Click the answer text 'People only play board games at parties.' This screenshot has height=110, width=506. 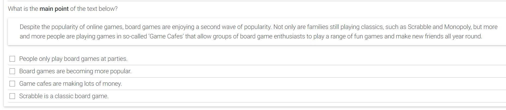pyautogui.click(x=73, y=59)
